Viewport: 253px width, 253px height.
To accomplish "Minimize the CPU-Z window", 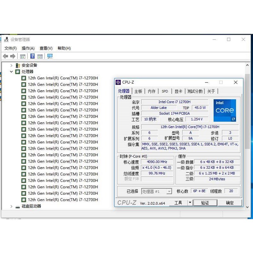I will click(207, 82).
